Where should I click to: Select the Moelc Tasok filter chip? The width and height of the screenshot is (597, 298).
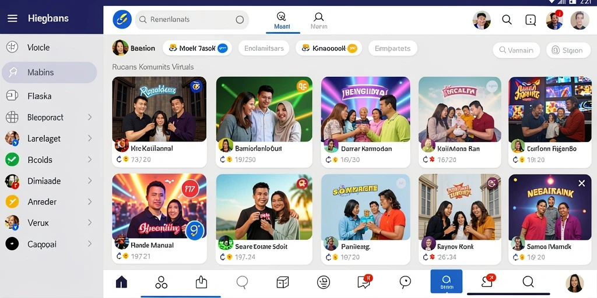tap(197, 48)
